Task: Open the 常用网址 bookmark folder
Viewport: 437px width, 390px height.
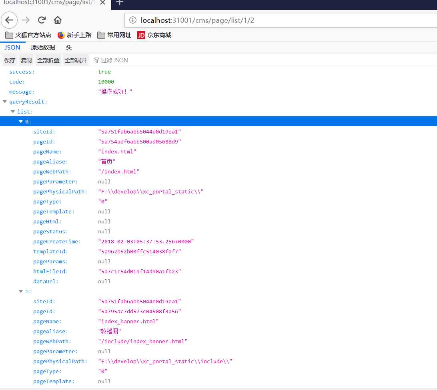Action: pos(114,35)
